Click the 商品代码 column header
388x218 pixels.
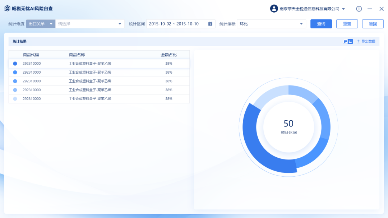coord(31,55)
